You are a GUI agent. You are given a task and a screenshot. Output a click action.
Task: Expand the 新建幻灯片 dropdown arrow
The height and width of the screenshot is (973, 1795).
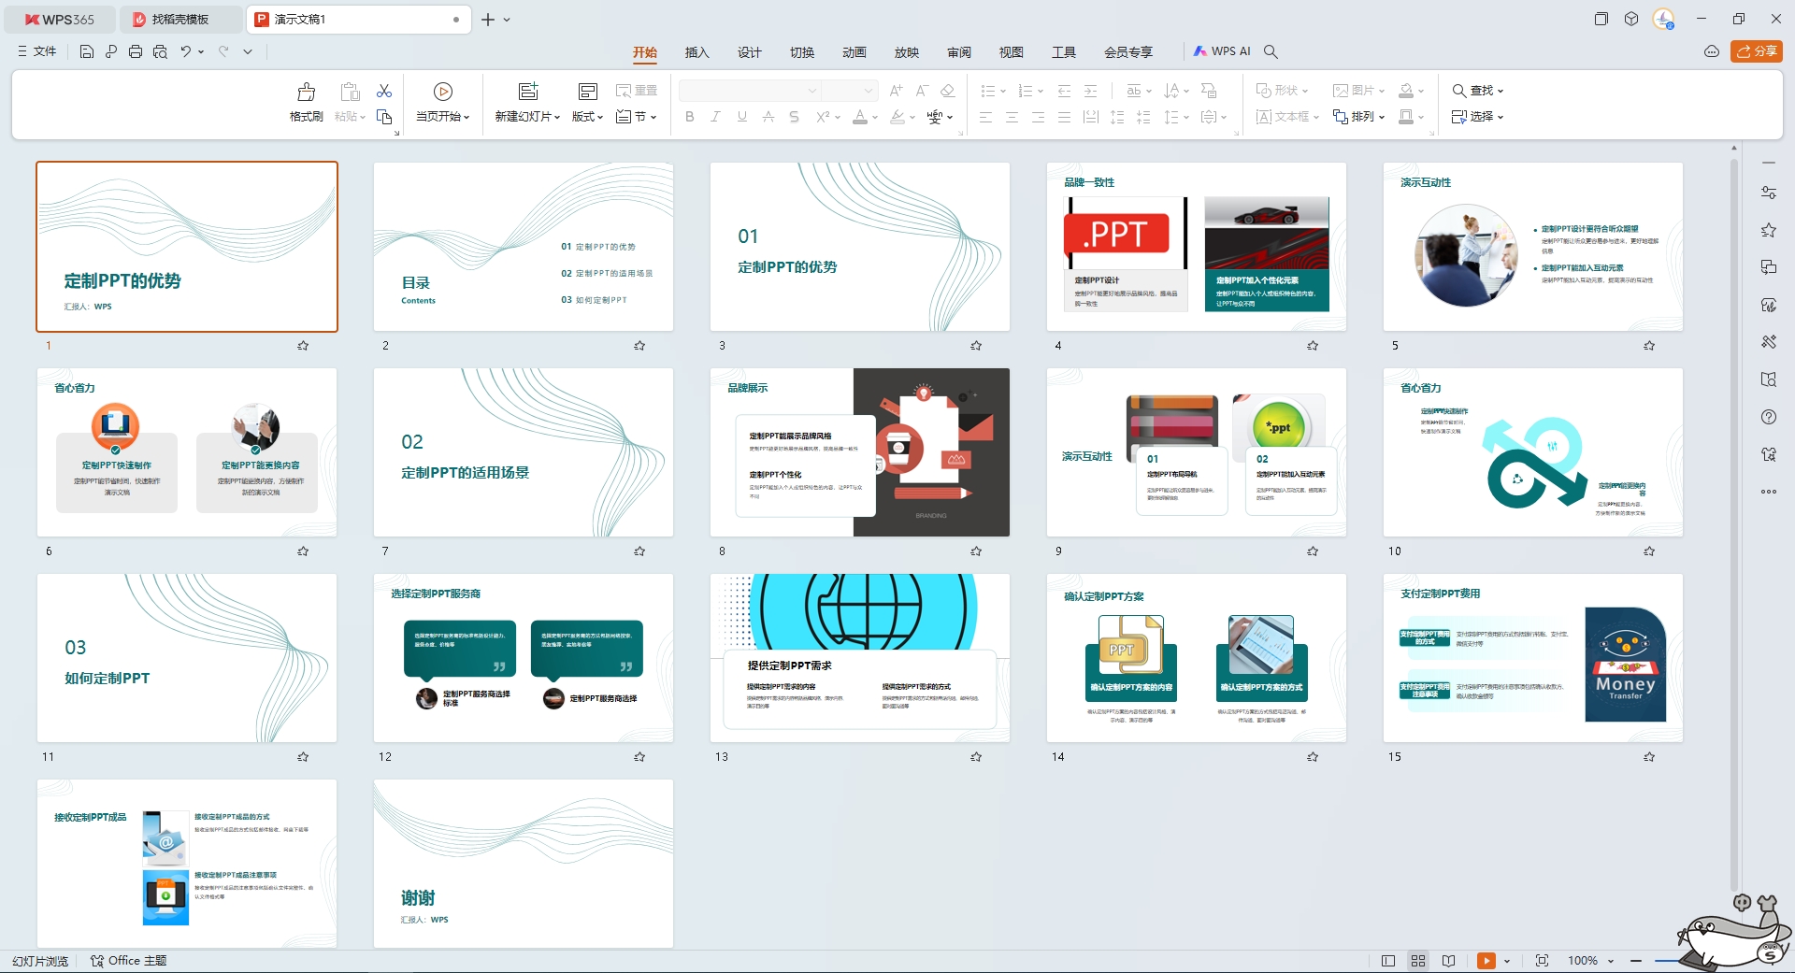click(x=557, y=117)
